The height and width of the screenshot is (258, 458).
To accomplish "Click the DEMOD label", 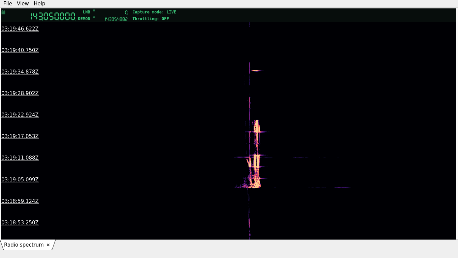I will (84, 19).
